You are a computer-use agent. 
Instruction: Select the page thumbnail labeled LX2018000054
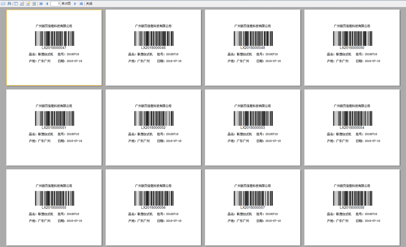352,128
